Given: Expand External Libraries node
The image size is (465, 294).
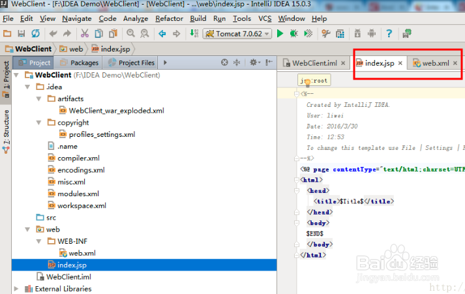Looking at the screenshot, I should 16,289.
